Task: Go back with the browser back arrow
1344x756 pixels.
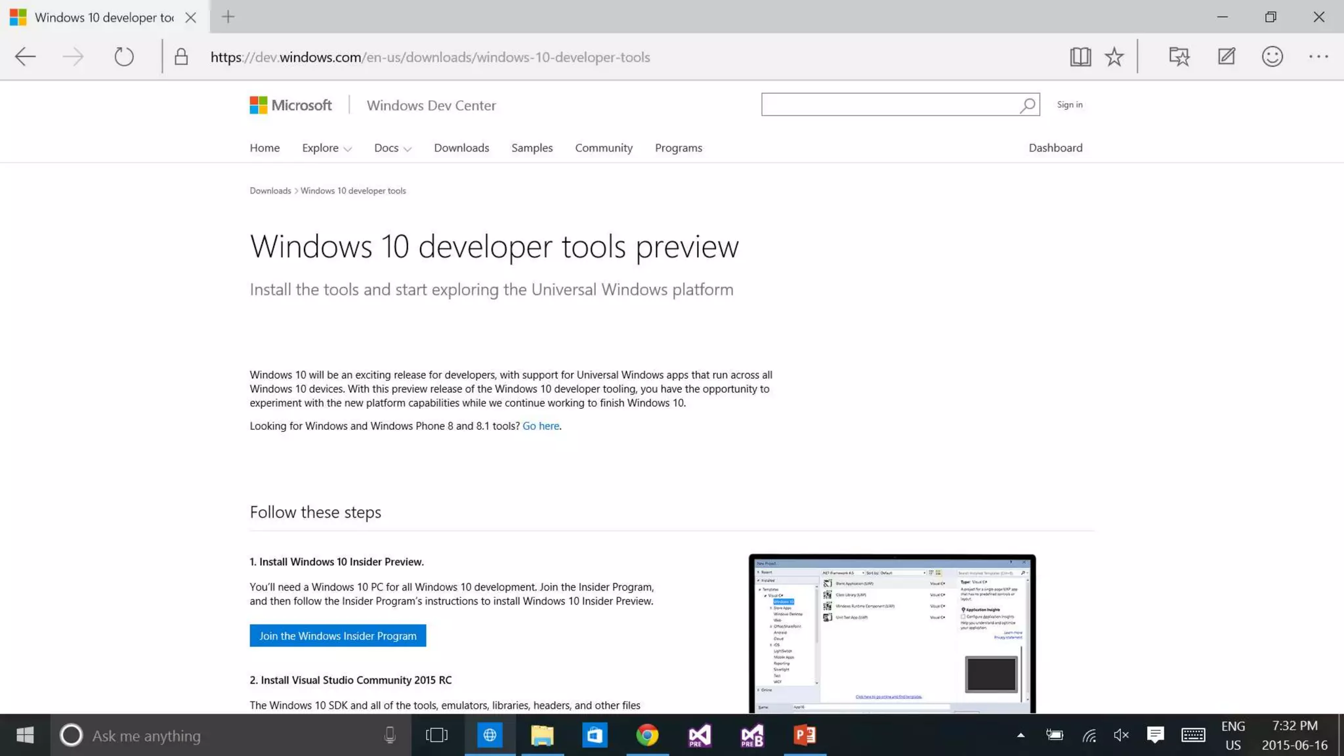Action: (x=25, y=56)
